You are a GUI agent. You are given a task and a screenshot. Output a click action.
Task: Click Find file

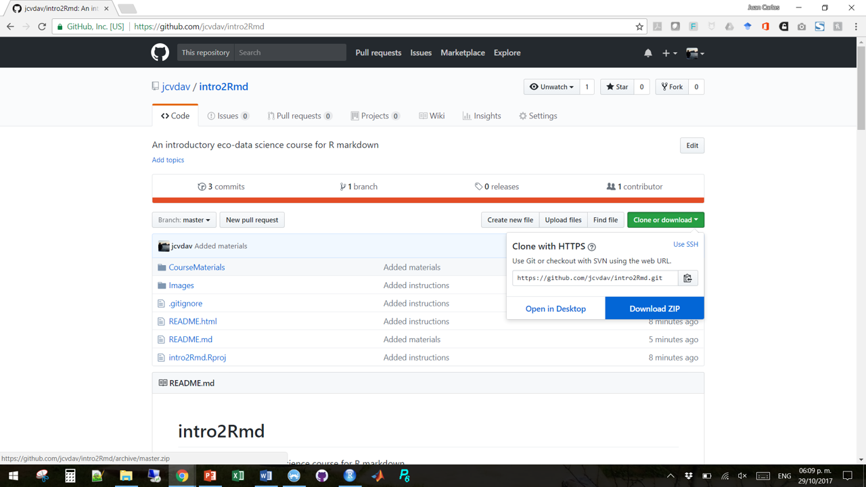(x=606, y=220)
